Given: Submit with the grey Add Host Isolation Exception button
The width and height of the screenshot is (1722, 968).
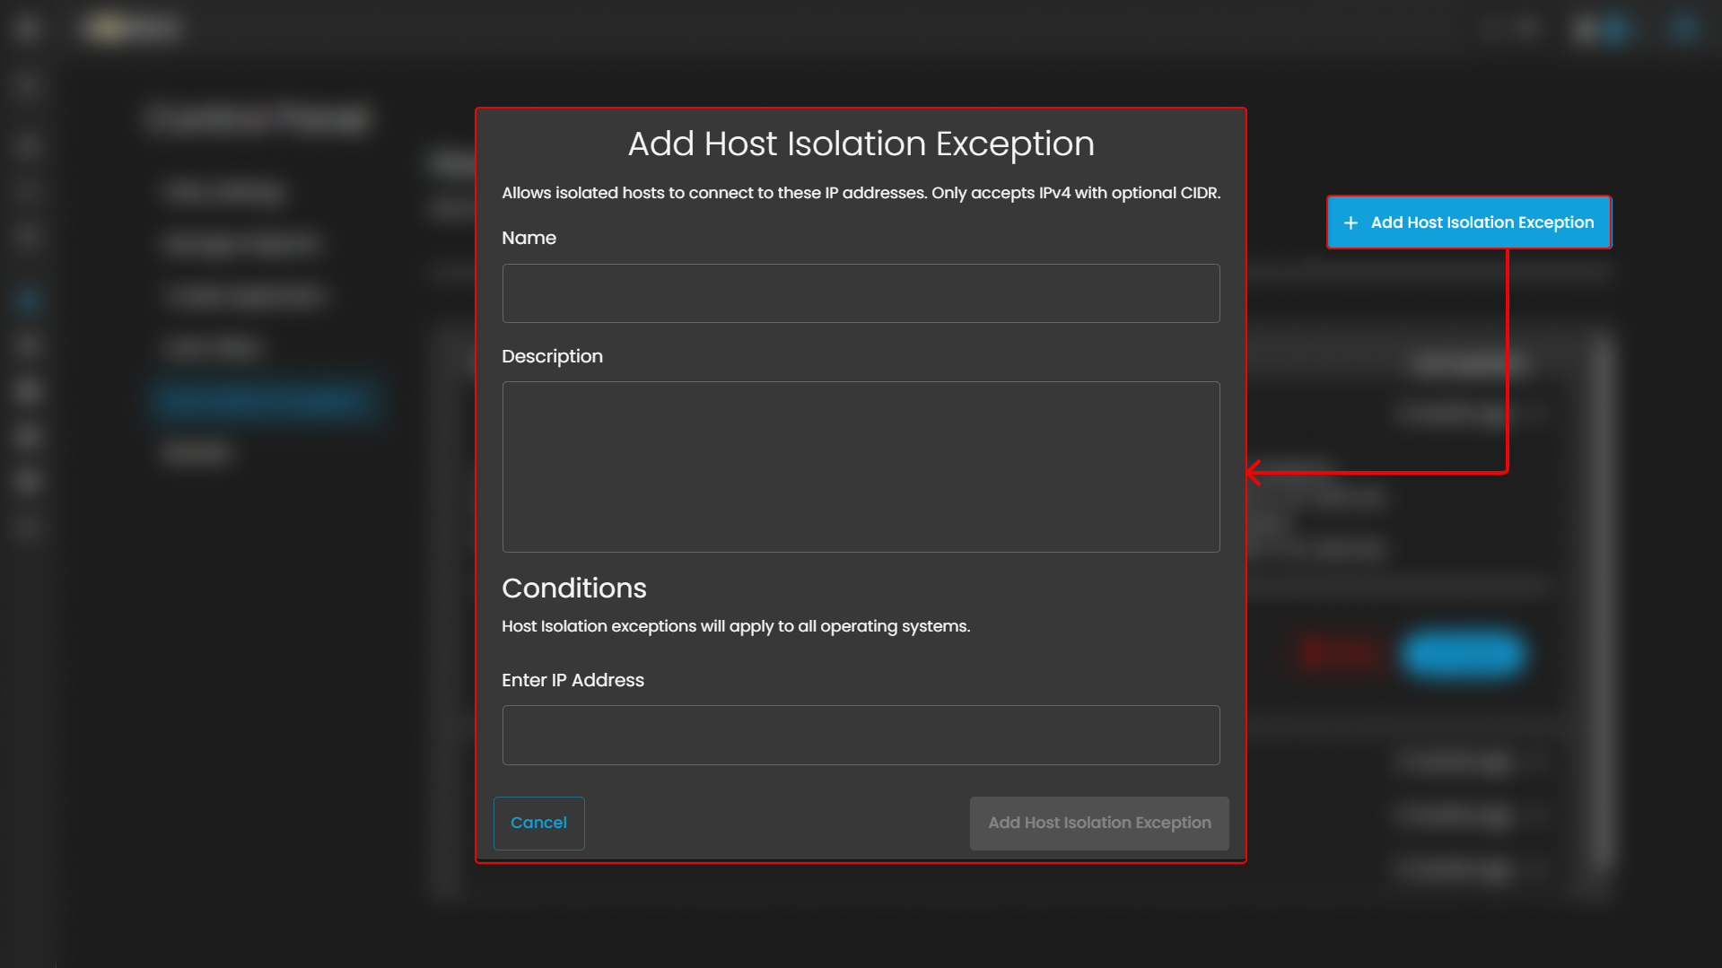Looking at the screenshot, I should coord(1098,823).
